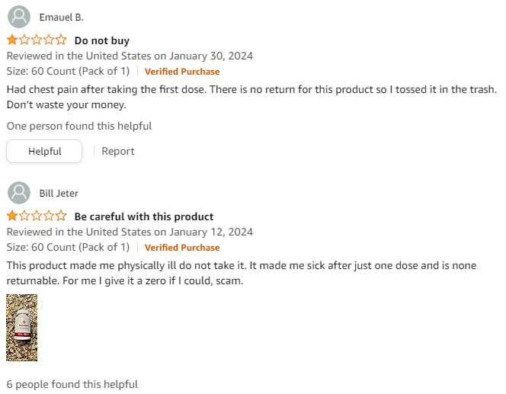Open the product photo in Bill Jeter's review
The width and height of the screenshot is (506, 394).
tap(21, 327)
